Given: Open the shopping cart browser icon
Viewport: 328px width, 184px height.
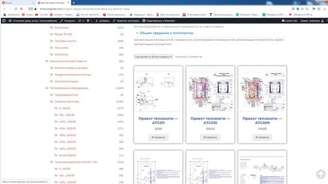Looking at the screenshot, I should [x=314, y=9].
